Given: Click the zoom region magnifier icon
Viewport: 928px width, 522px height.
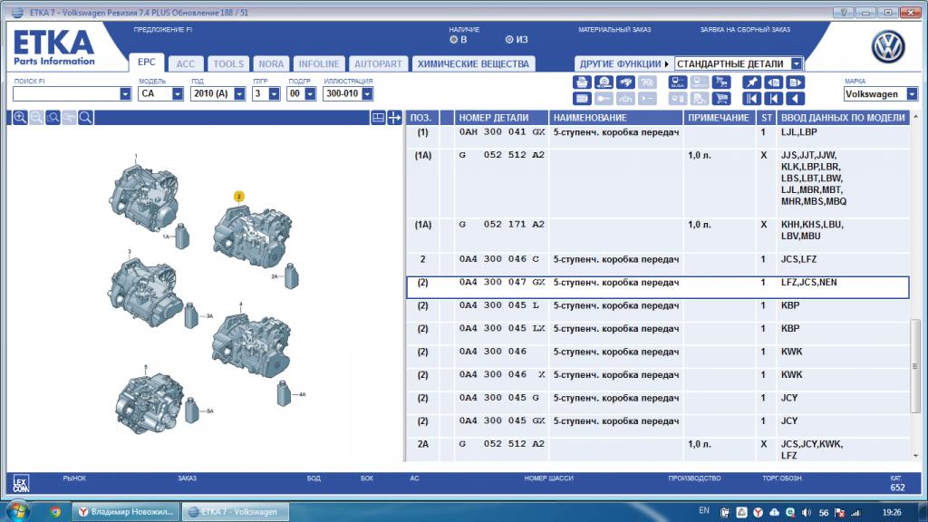Looking at the screenshot, I should (53, 117).
